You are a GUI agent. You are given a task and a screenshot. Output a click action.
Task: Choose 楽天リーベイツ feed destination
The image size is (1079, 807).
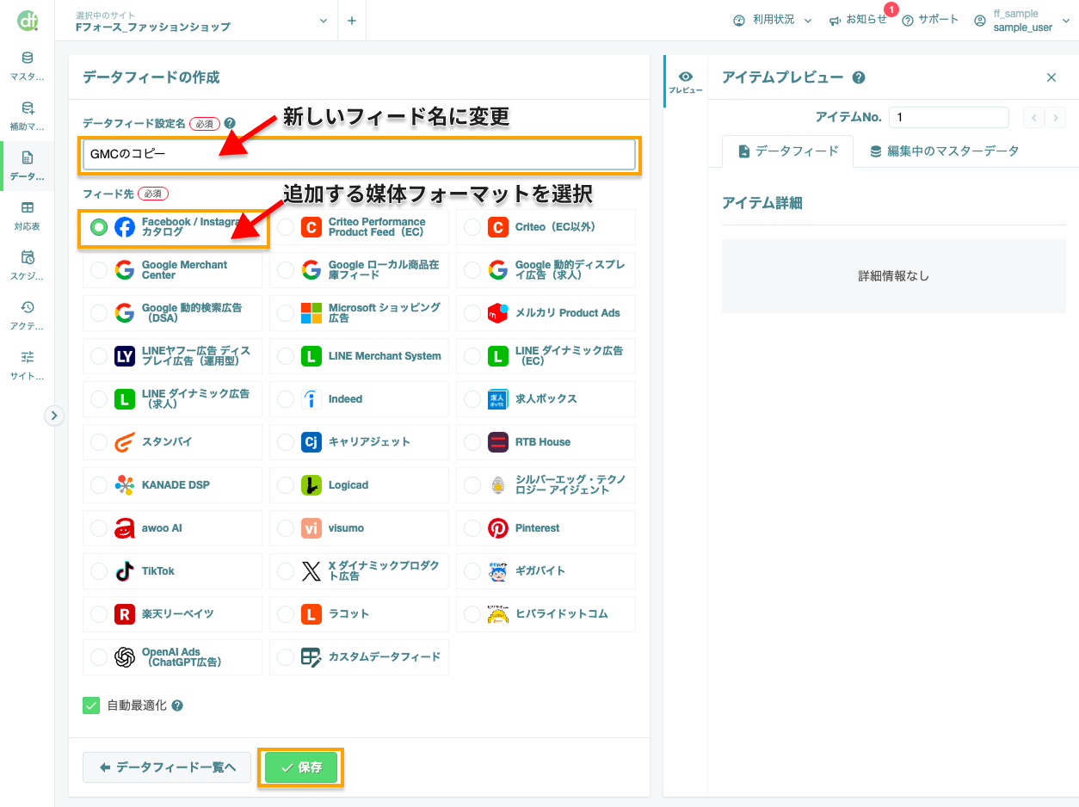173,614
